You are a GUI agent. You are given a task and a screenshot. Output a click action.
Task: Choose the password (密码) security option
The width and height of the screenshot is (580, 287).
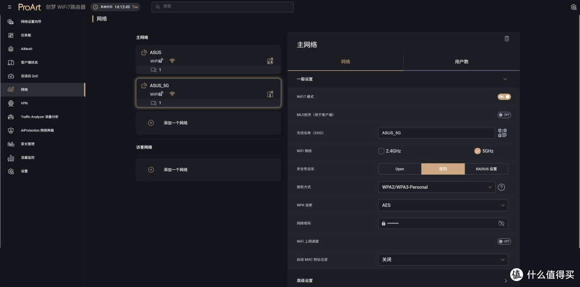point(443,169)
